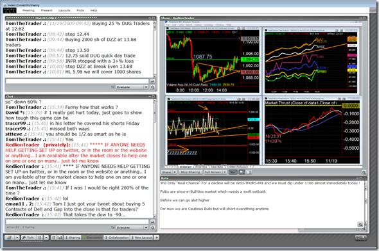Click the Chat pod vertical scrollbar
The width and height of the screenshot is (379, 251).
(155, 159)
